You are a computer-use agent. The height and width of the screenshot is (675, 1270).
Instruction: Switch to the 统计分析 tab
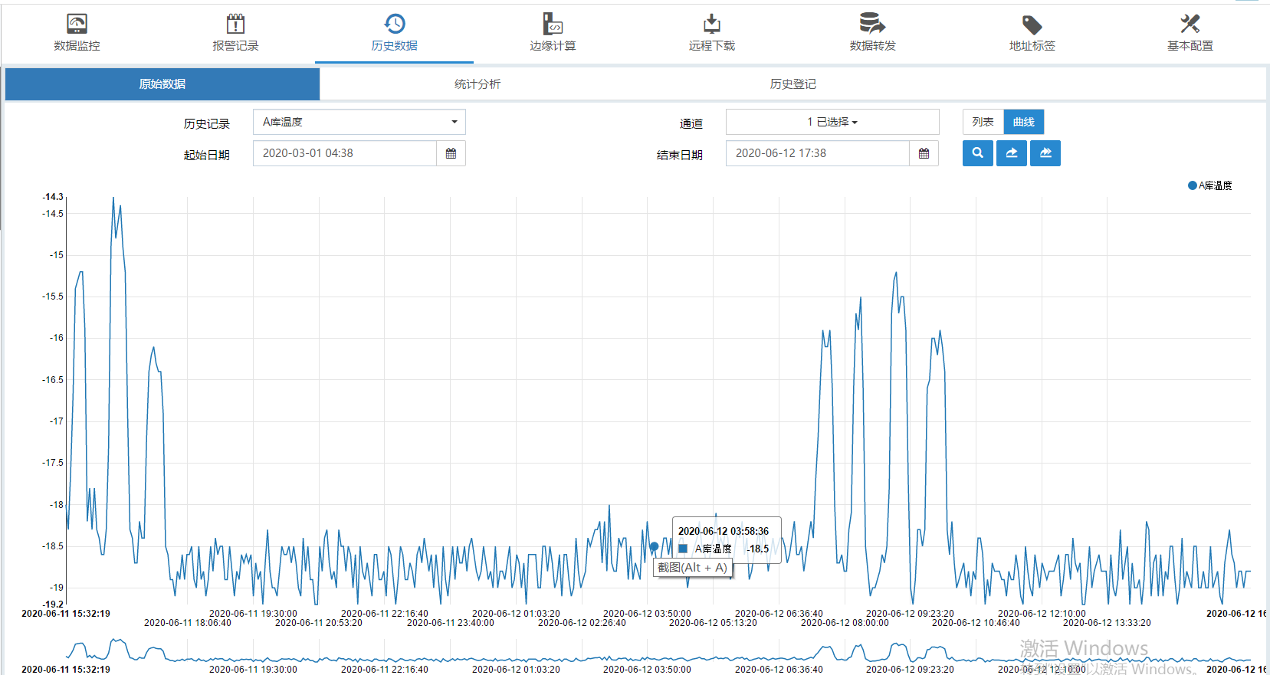(477, 84)
